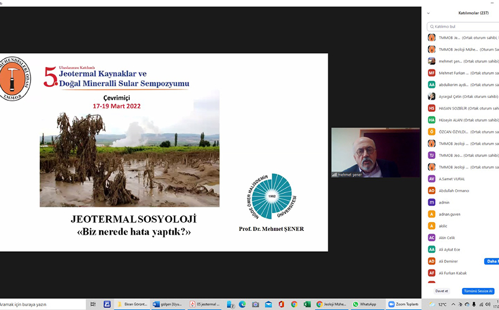
Task: Open the Ekran Görünt... folder taskbar item
Action: [132, 304]
